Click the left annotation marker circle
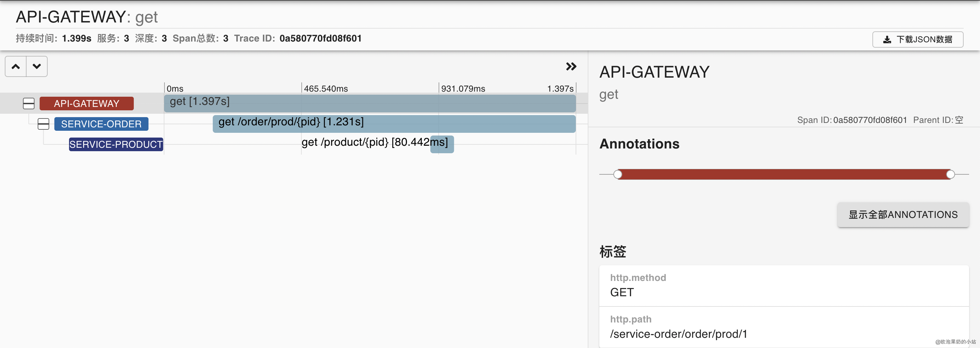 (x=618, y=174)
